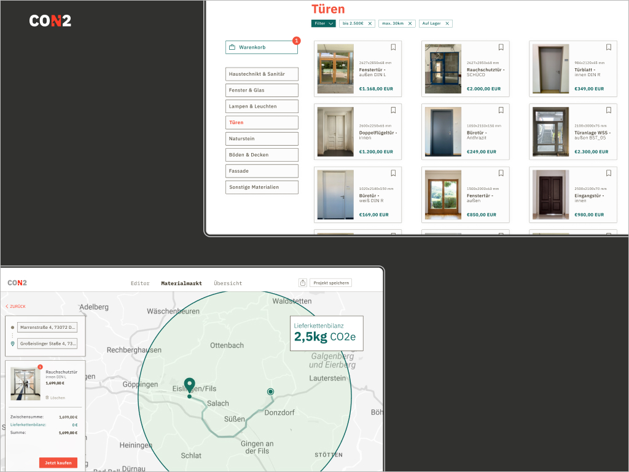Save Doppelflügeltür listing with bookmark icon
629x472 pixels.
click(393, 111)
